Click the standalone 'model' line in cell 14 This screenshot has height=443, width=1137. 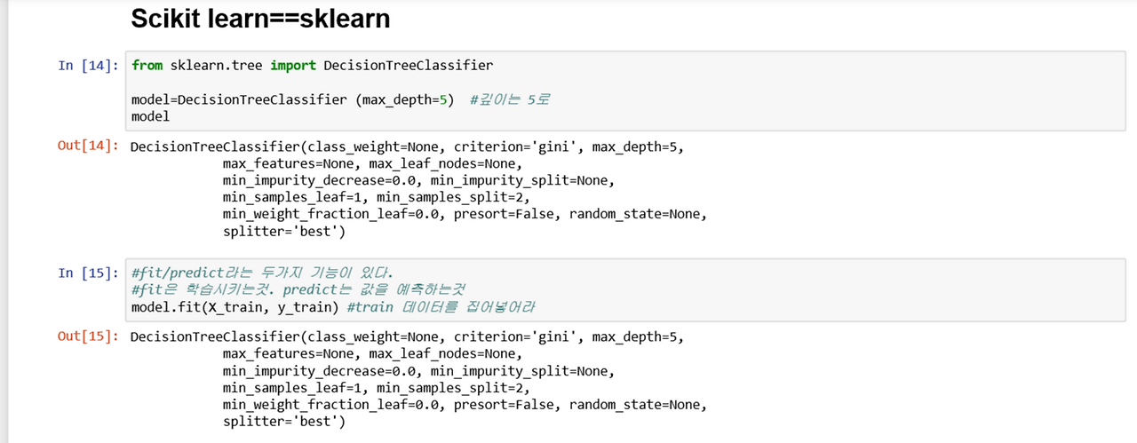click(150, 116)
